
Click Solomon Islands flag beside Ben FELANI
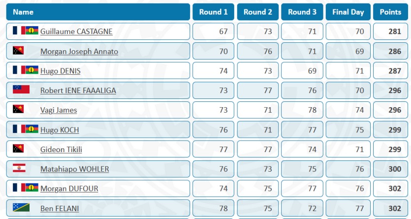[21, 207]
